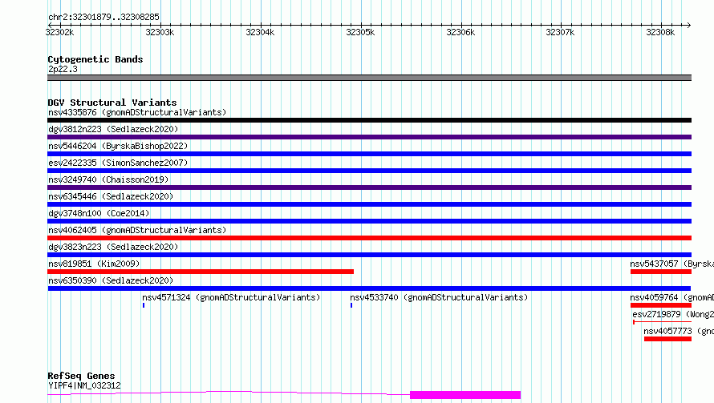Image resolution: width=714 pixels, height=403 pixels.
Task: Click the nsv4059764 red variant bar
Action: click(661, 305)
